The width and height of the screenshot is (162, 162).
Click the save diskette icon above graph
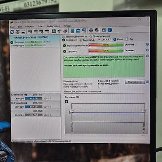click(x=67, y=102)
